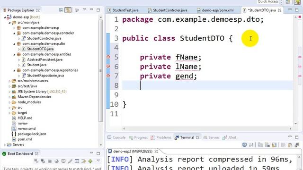Select StudentDTO.java in Package Explorer tree

tap(40, 49)
